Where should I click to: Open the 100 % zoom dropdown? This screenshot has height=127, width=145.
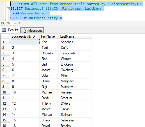15,23
